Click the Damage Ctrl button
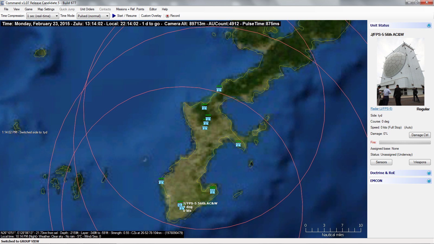 pyautogui.click(x=420, y=135)
